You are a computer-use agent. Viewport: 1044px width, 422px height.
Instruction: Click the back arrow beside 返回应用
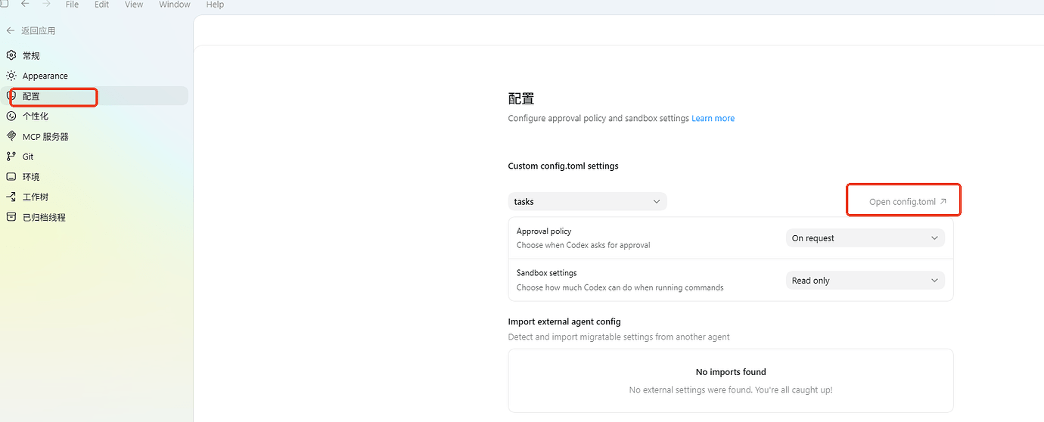[x=11, y=30]
